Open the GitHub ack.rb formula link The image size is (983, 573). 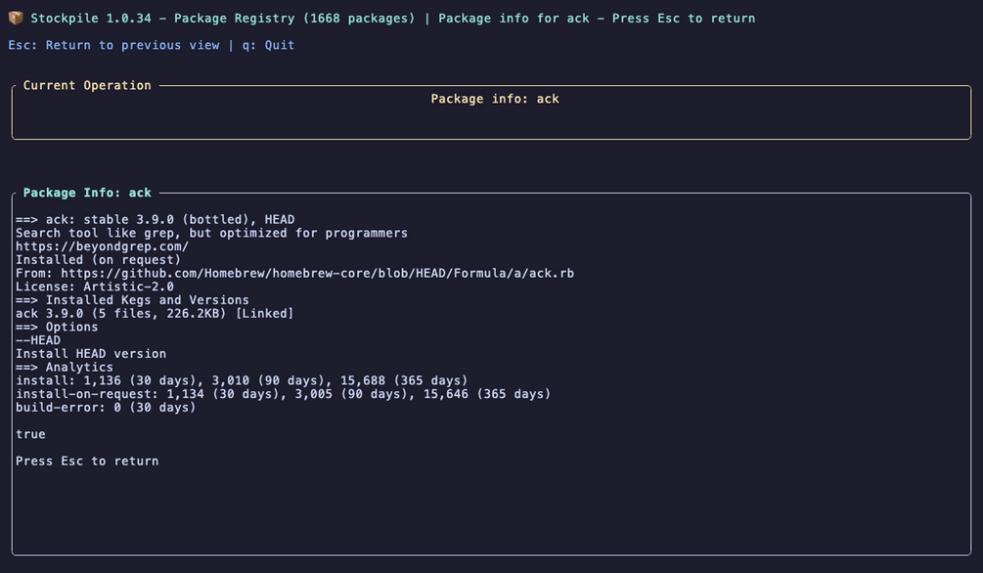tap(317, 274)
